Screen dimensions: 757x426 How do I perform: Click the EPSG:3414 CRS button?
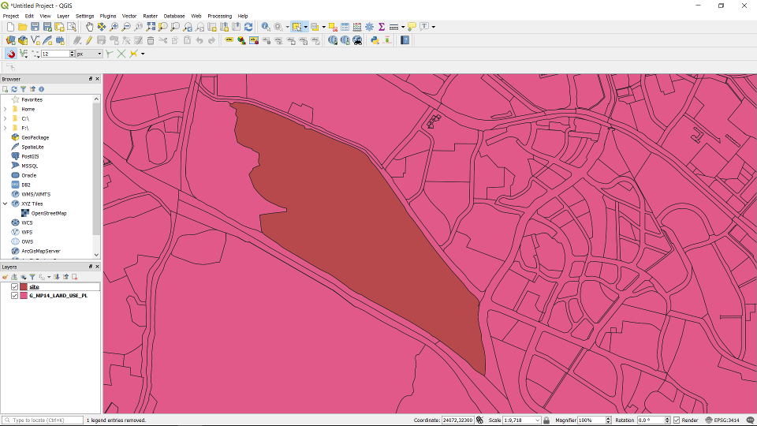pos(722,420)
